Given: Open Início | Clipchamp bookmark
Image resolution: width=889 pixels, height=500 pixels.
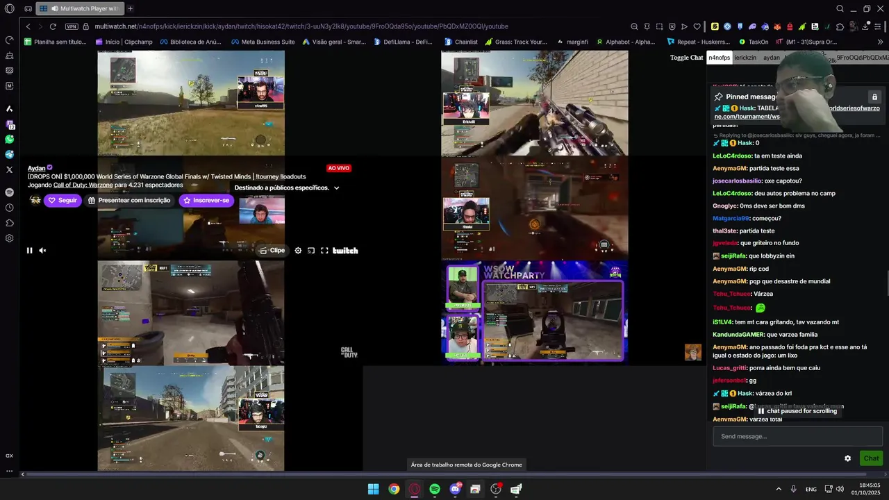Looking at the screenshot, I should tap(124, 42).
